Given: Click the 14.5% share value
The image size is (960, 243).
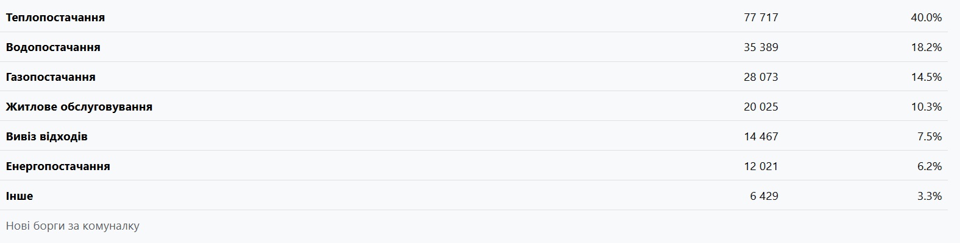Looking at the screenshot, I should [926, 77].
